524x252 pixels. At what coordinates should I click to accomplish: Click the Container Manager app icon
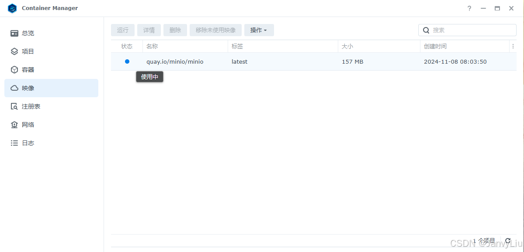pyautogui.click(x=12, y=8)
